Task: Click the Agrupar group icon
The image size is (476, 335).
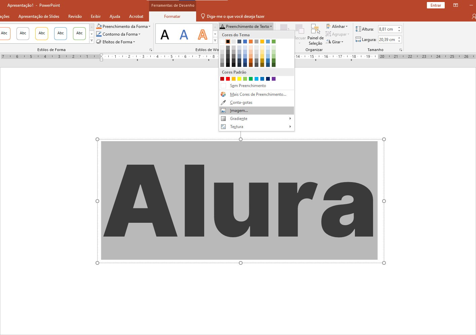Action: [x=329, y=34]
